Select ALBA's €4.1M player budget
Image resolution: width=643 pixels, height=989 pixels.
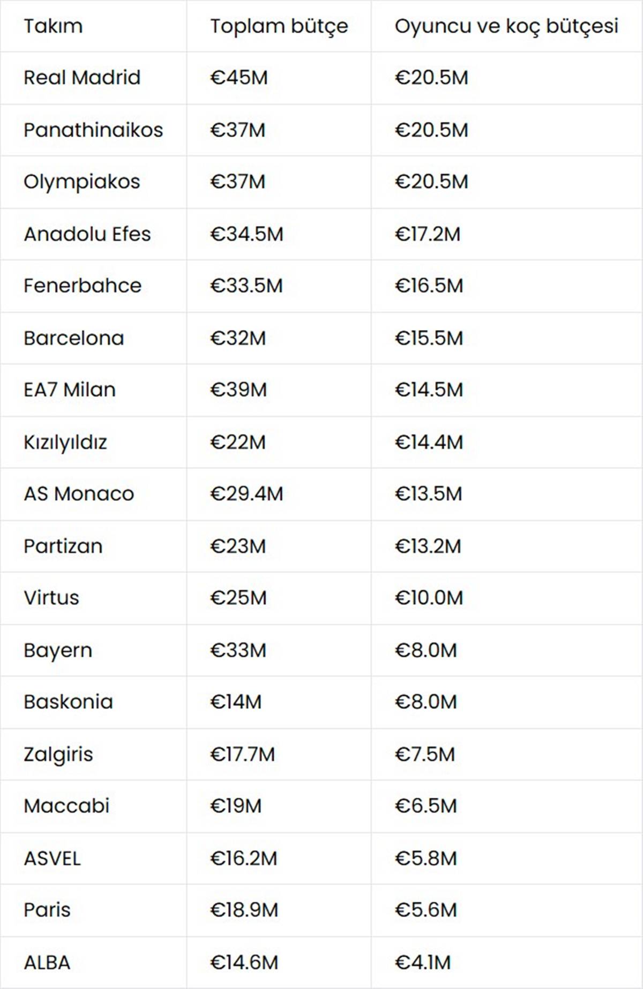tap(423, 962)
